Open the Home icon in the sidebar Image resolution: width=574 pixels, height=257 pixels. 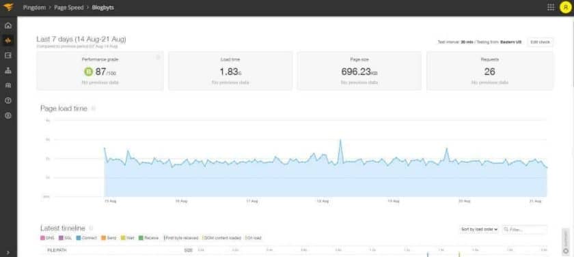point(8,25)
